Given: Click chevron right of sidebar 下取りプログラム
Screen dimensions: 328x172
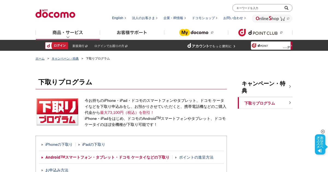Looking at the screenshot, I should point(290,103).
